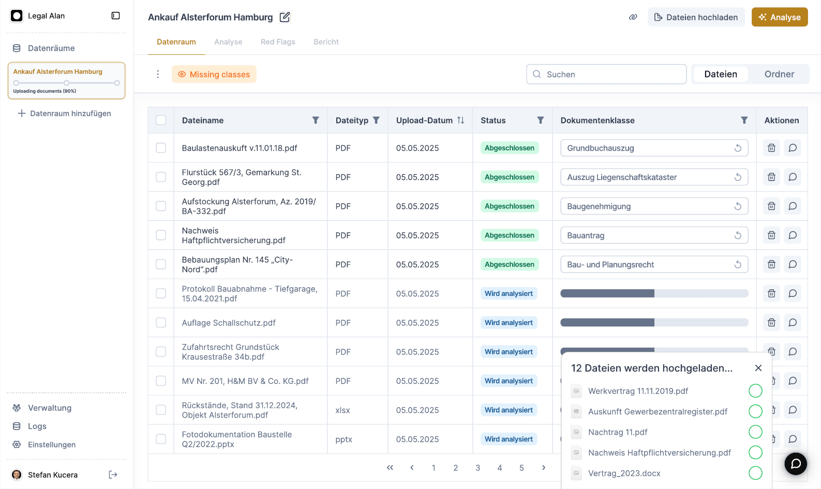
Task: Switch to Ordner view
Action: [x=779, y=74]
